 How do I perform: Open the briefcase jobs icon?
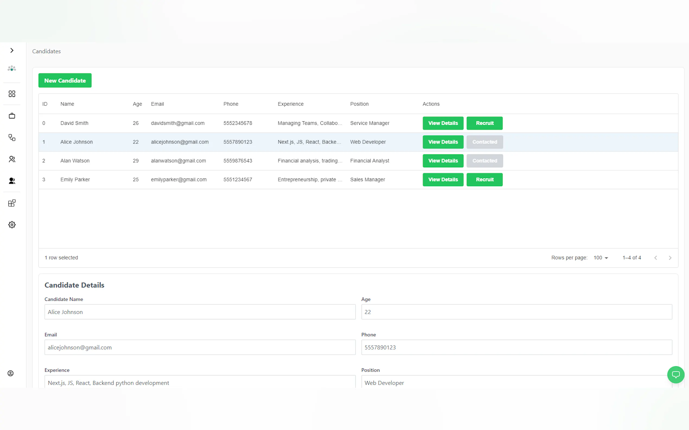click(12, 116)
